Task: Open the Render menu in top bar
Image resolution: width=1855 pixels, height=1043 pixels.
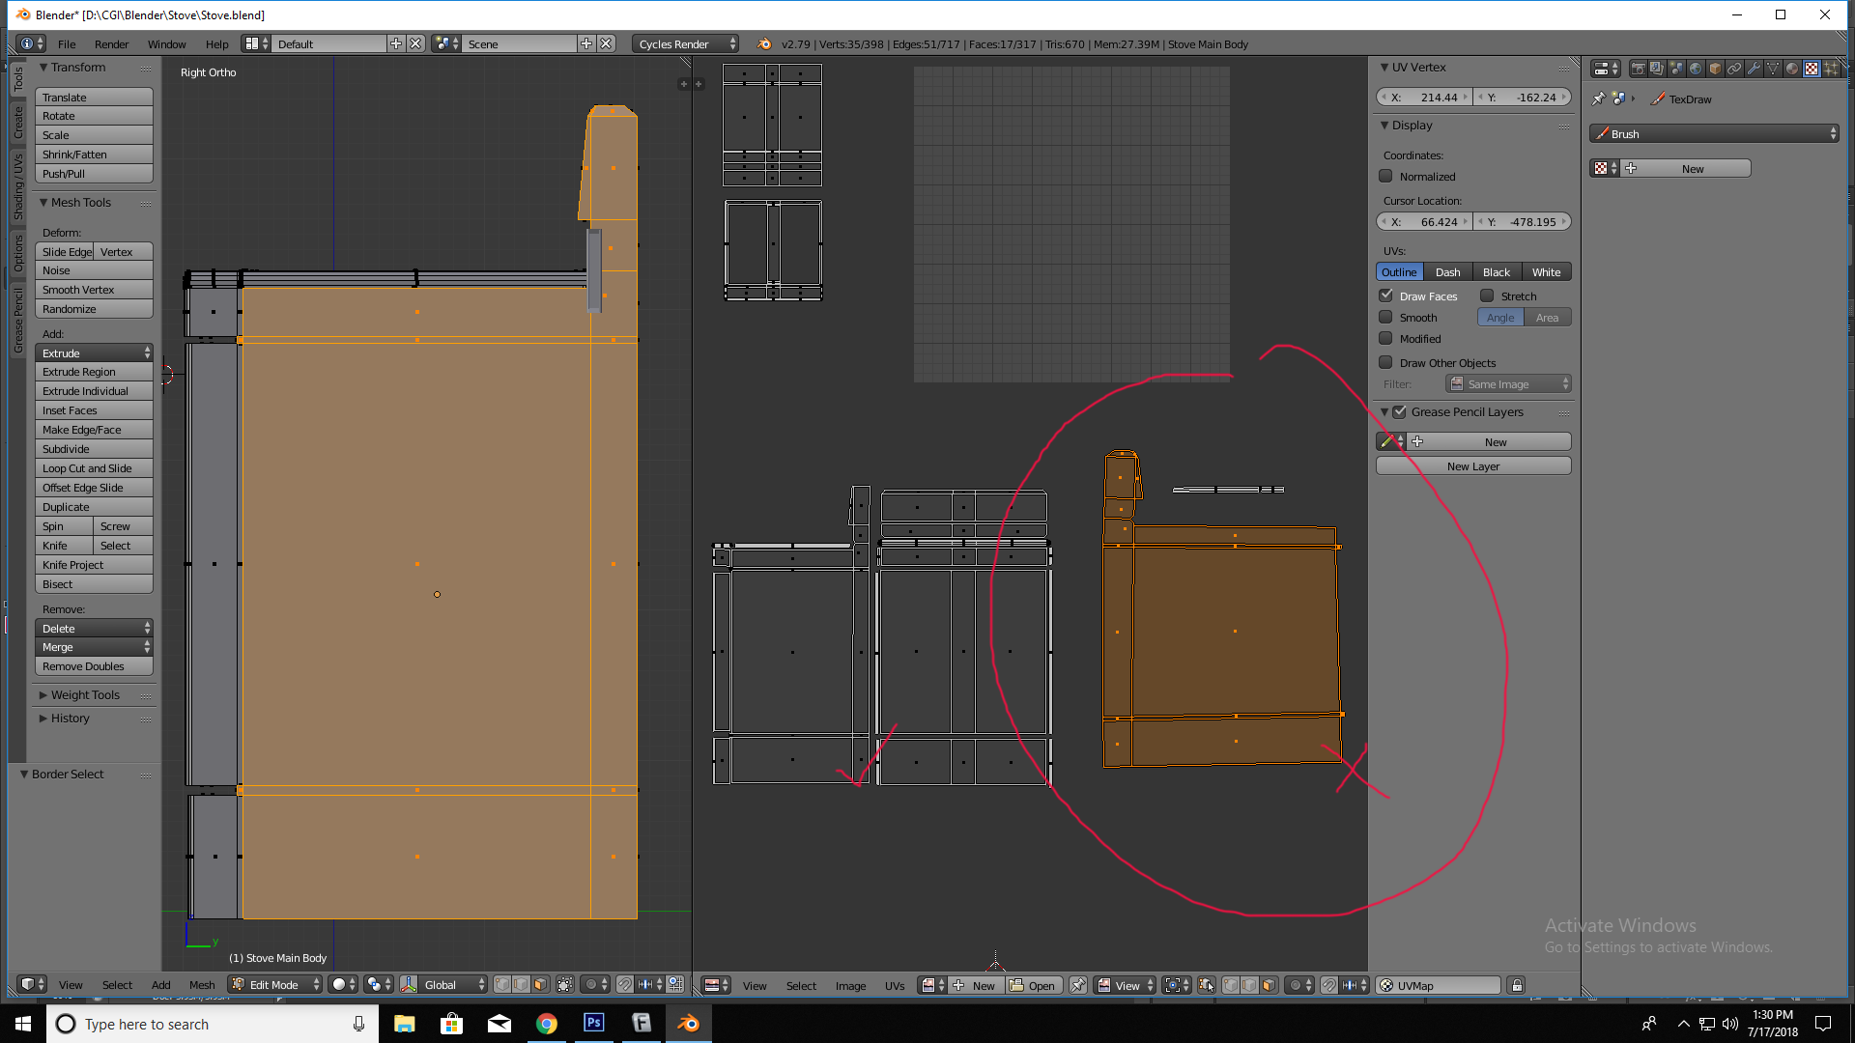Action: [x=111, y=44]
